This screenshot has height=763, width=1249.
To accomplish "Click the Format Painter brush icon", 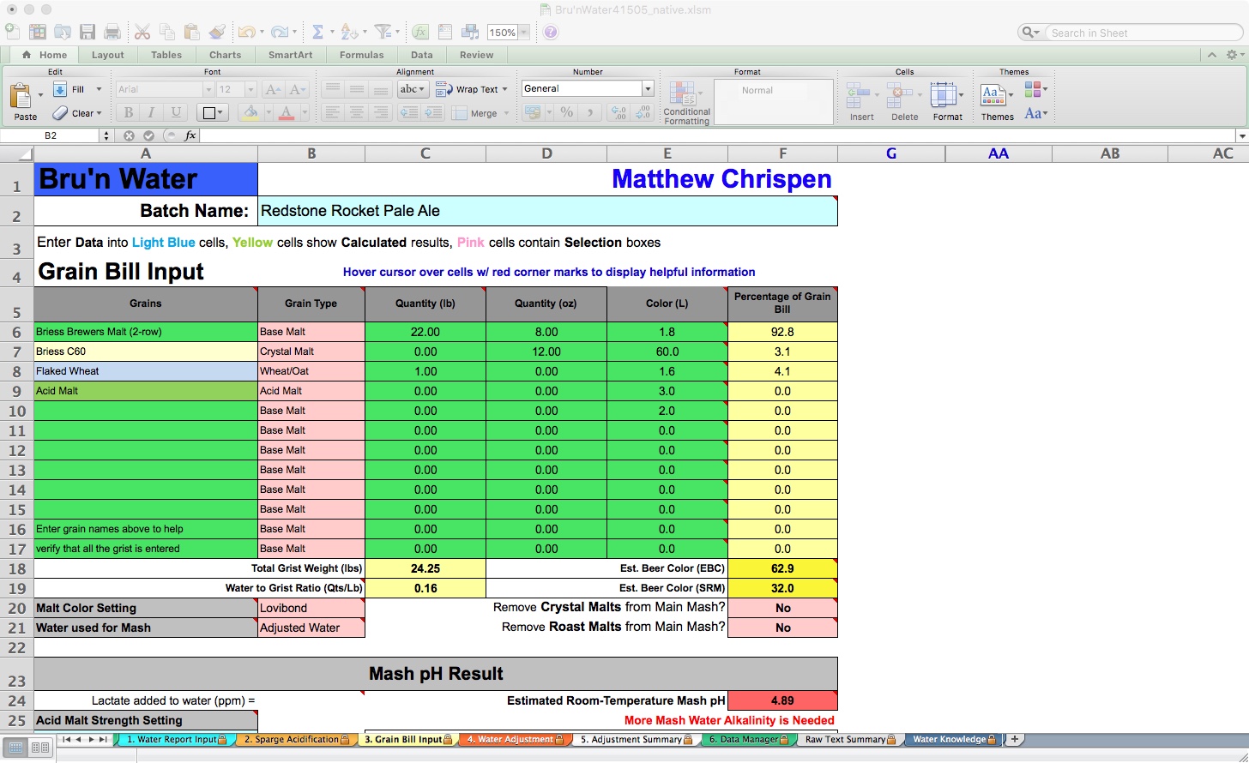I will click(217, 32).
